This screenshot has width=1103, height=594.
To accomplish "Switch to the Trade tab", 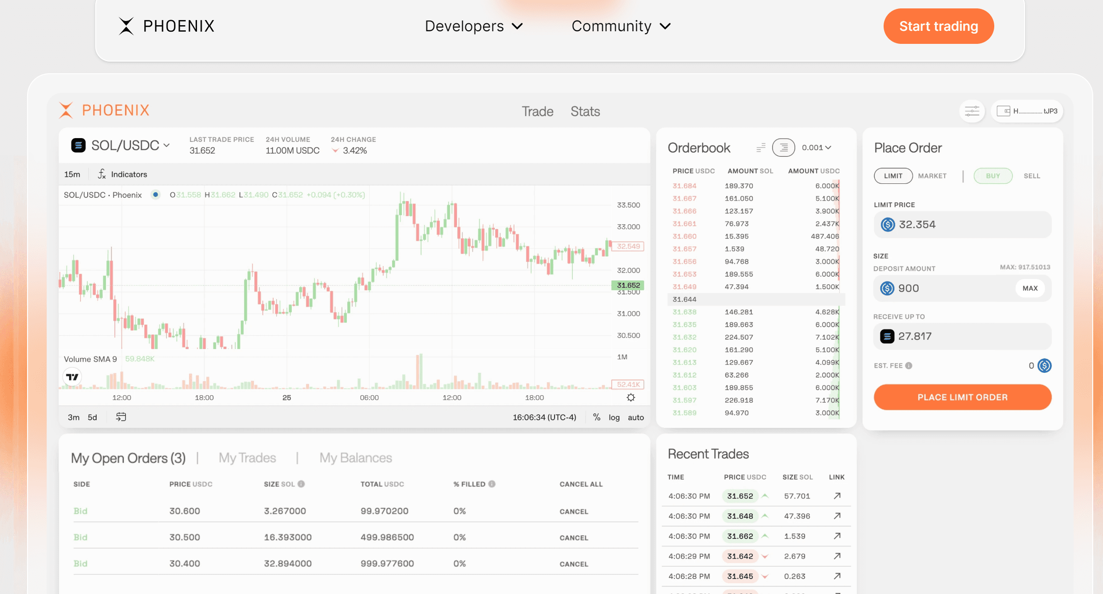I will (537, 111).
